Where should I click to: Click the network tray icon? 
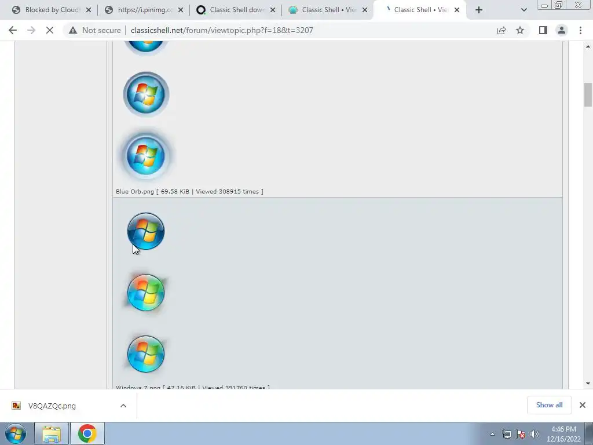click(506, 434)
